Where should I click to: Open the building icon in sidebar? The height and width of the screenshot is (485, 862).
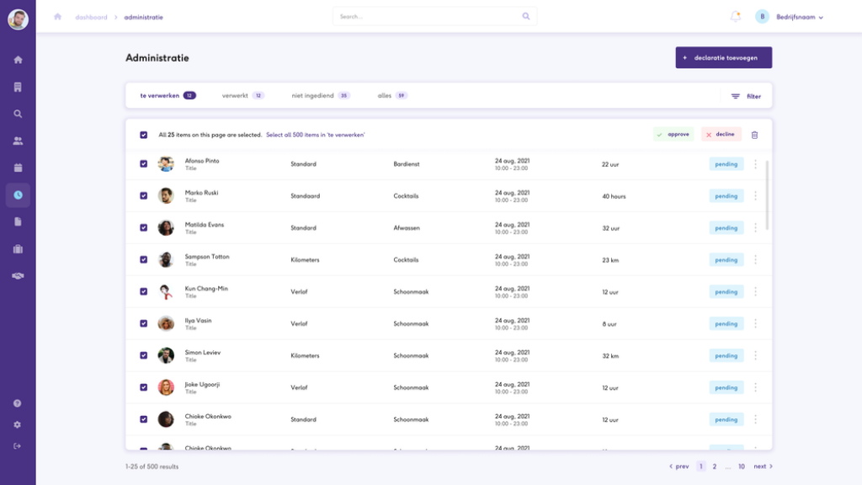(x=18, y=87)
